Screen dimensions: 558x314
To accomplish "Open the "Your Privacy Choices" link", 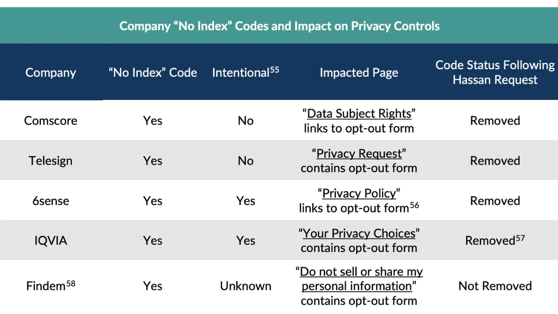I will [359, 234].
